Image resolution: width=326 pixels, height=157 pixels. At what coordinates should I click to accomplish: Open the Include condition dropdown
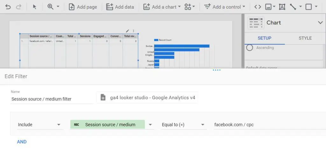click(x=39, y=124)
